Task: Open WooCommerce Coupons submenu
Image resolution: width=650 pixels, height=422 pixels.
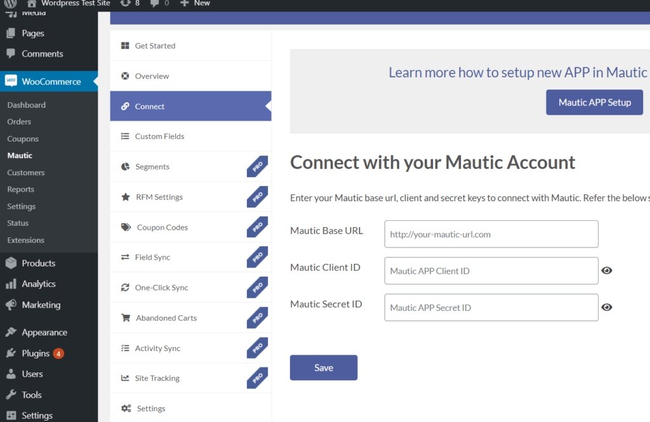Action: (x=23, y=139)
